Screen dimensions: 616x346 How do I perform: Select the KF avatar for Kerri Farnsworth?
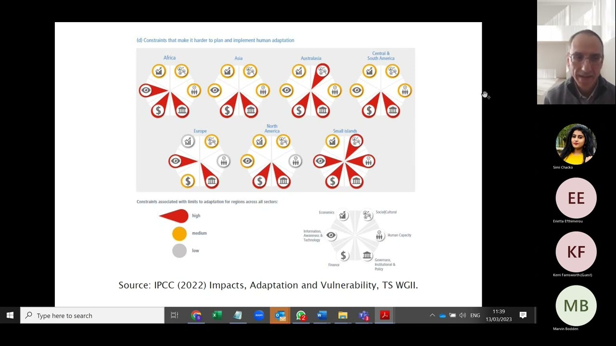576,252
